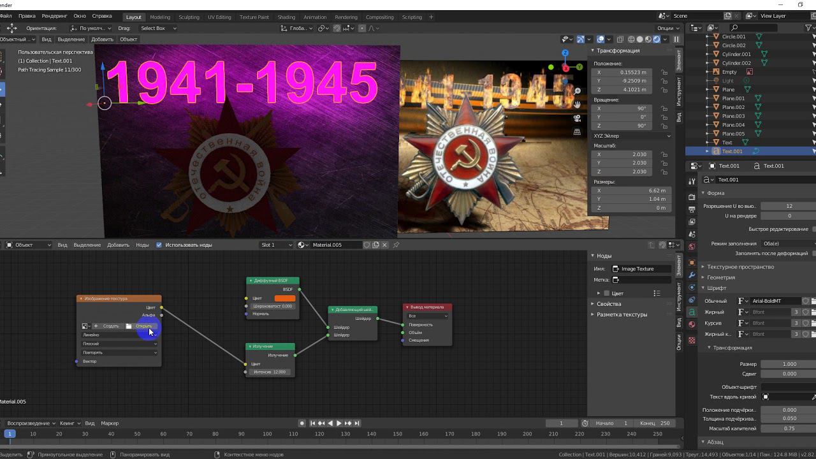This screenshot has width=816, height=459.
Task: Select rendered viewport shading
Action: (x=657, y=40)
